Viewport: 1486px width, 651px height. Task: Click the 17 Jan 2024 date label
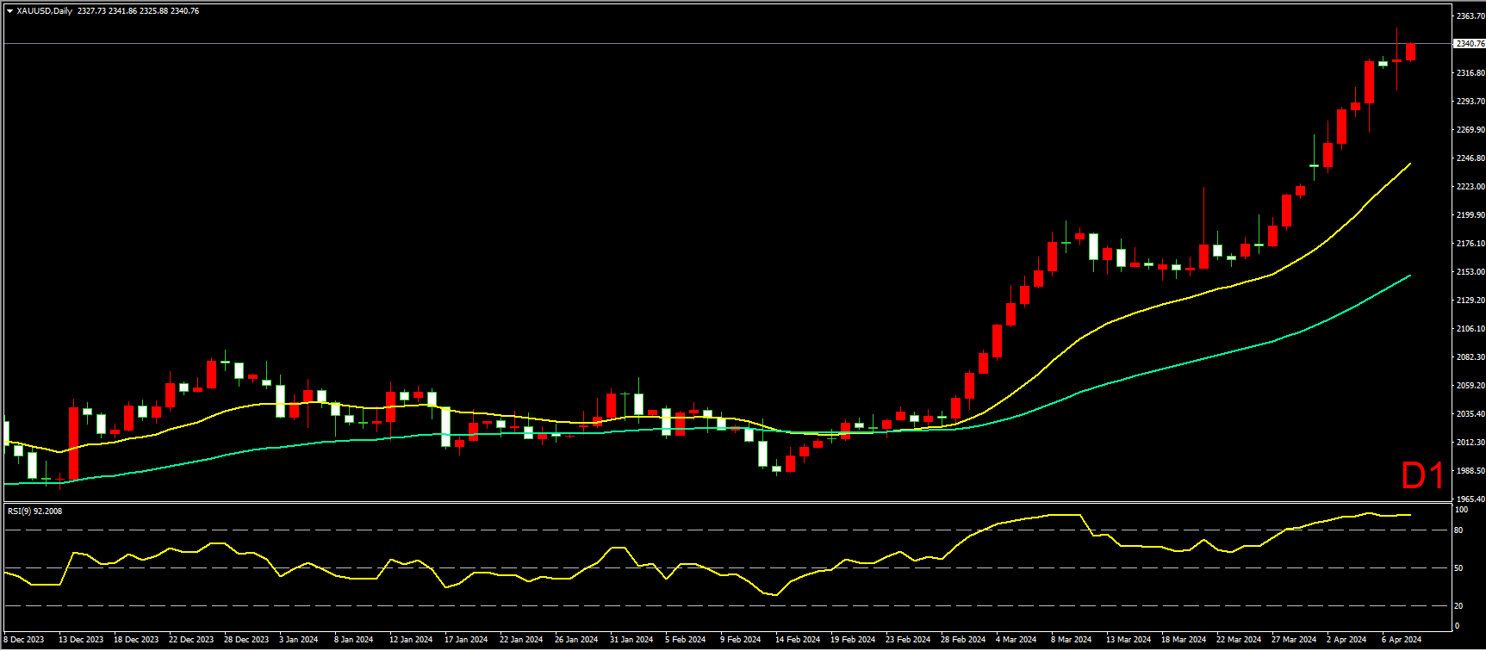click(x=466, y=640)
